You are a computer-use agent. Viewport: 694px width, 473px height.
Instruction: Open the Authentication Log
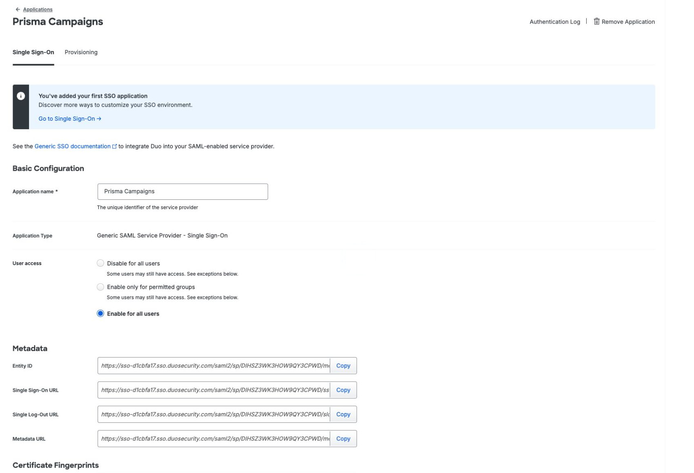click(555, 22)
